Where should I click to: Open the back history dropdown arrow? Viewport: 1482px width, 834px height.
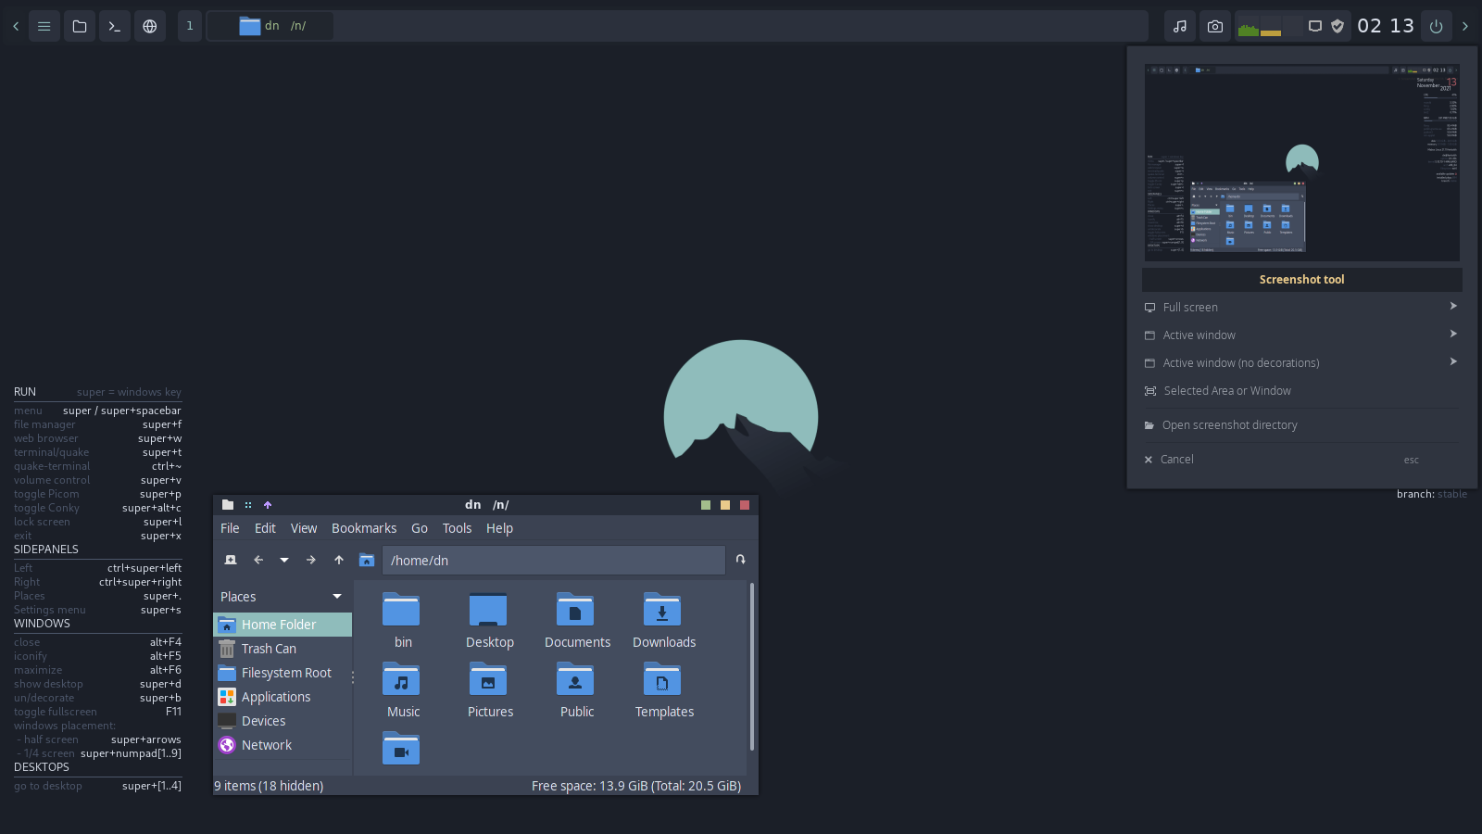coord(284,560)
